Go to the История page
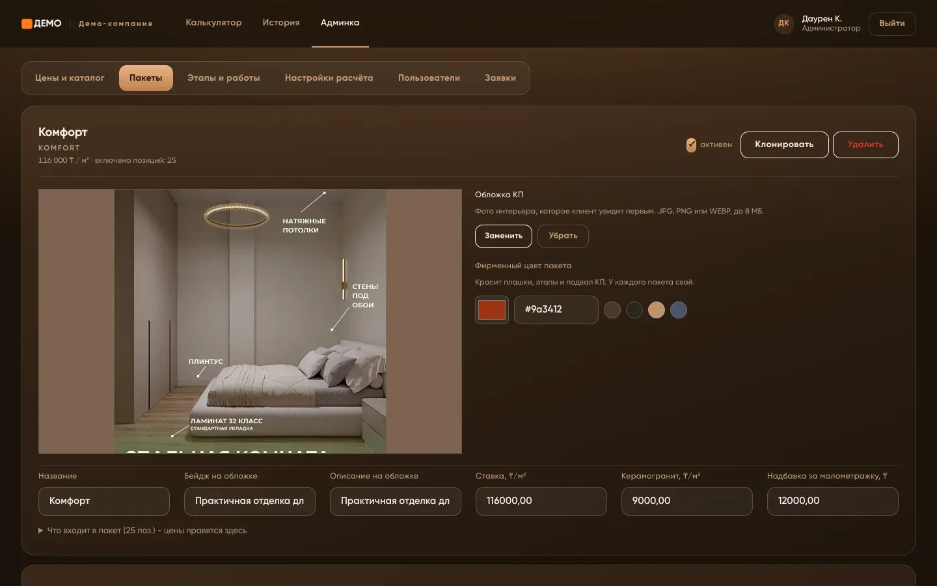 pos(281,23)
